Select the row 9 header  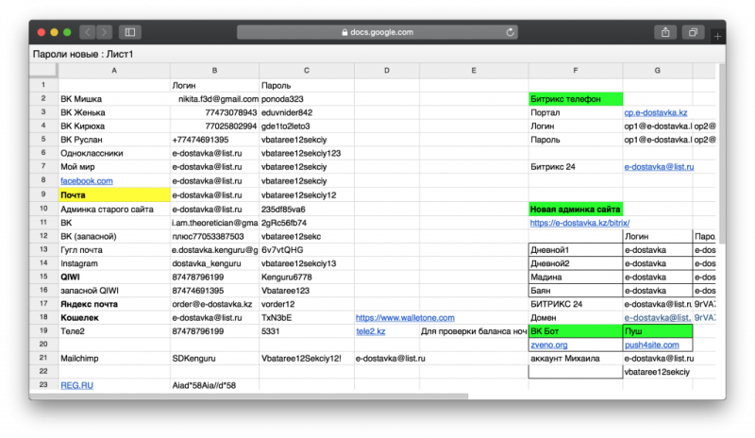43,194
